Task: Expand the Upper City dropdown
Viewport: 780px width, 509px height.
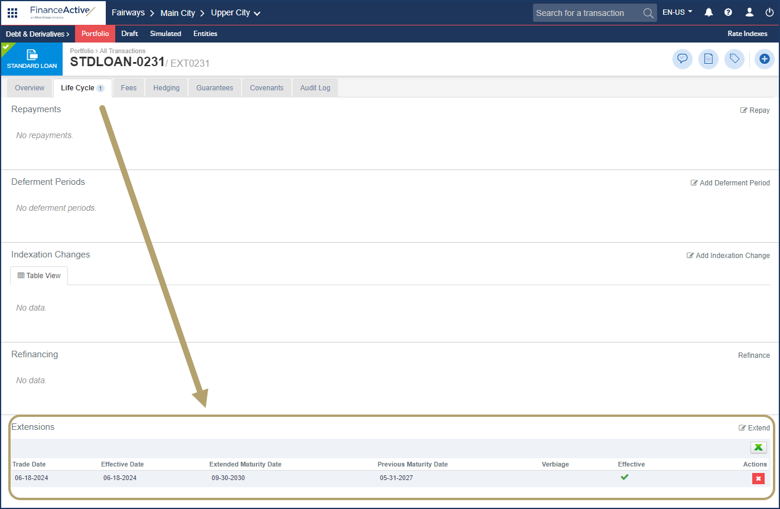Action: click(x=236, y=13)
